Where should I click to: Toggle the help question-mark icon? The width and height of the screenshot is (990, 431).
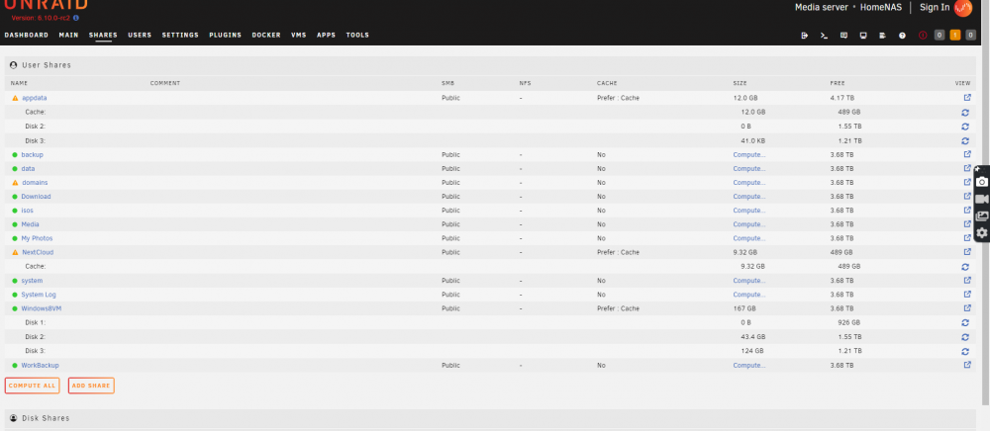(902, 36)
